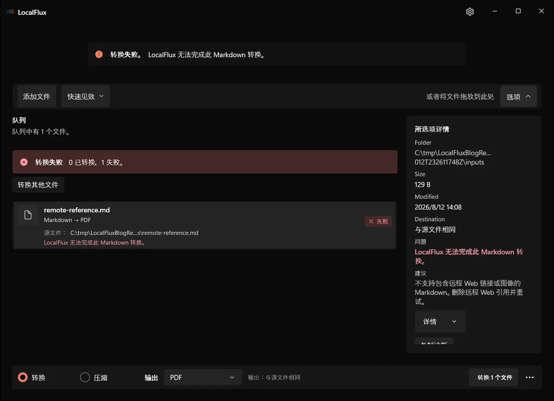Click the 队列中有 1 个文件 text
This screenshot has width=554, height=401.
click(41, 132)
